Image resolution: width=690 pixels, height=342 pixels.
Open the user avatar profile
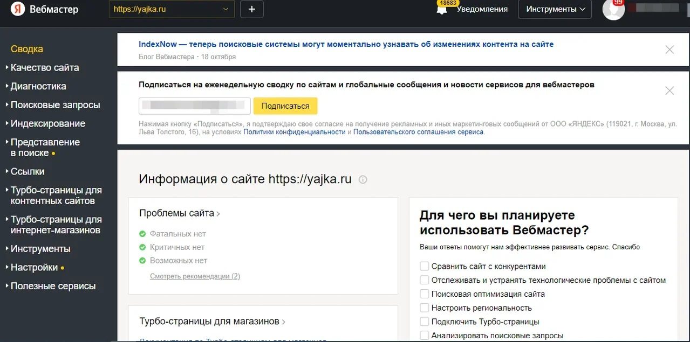point(613,9)
